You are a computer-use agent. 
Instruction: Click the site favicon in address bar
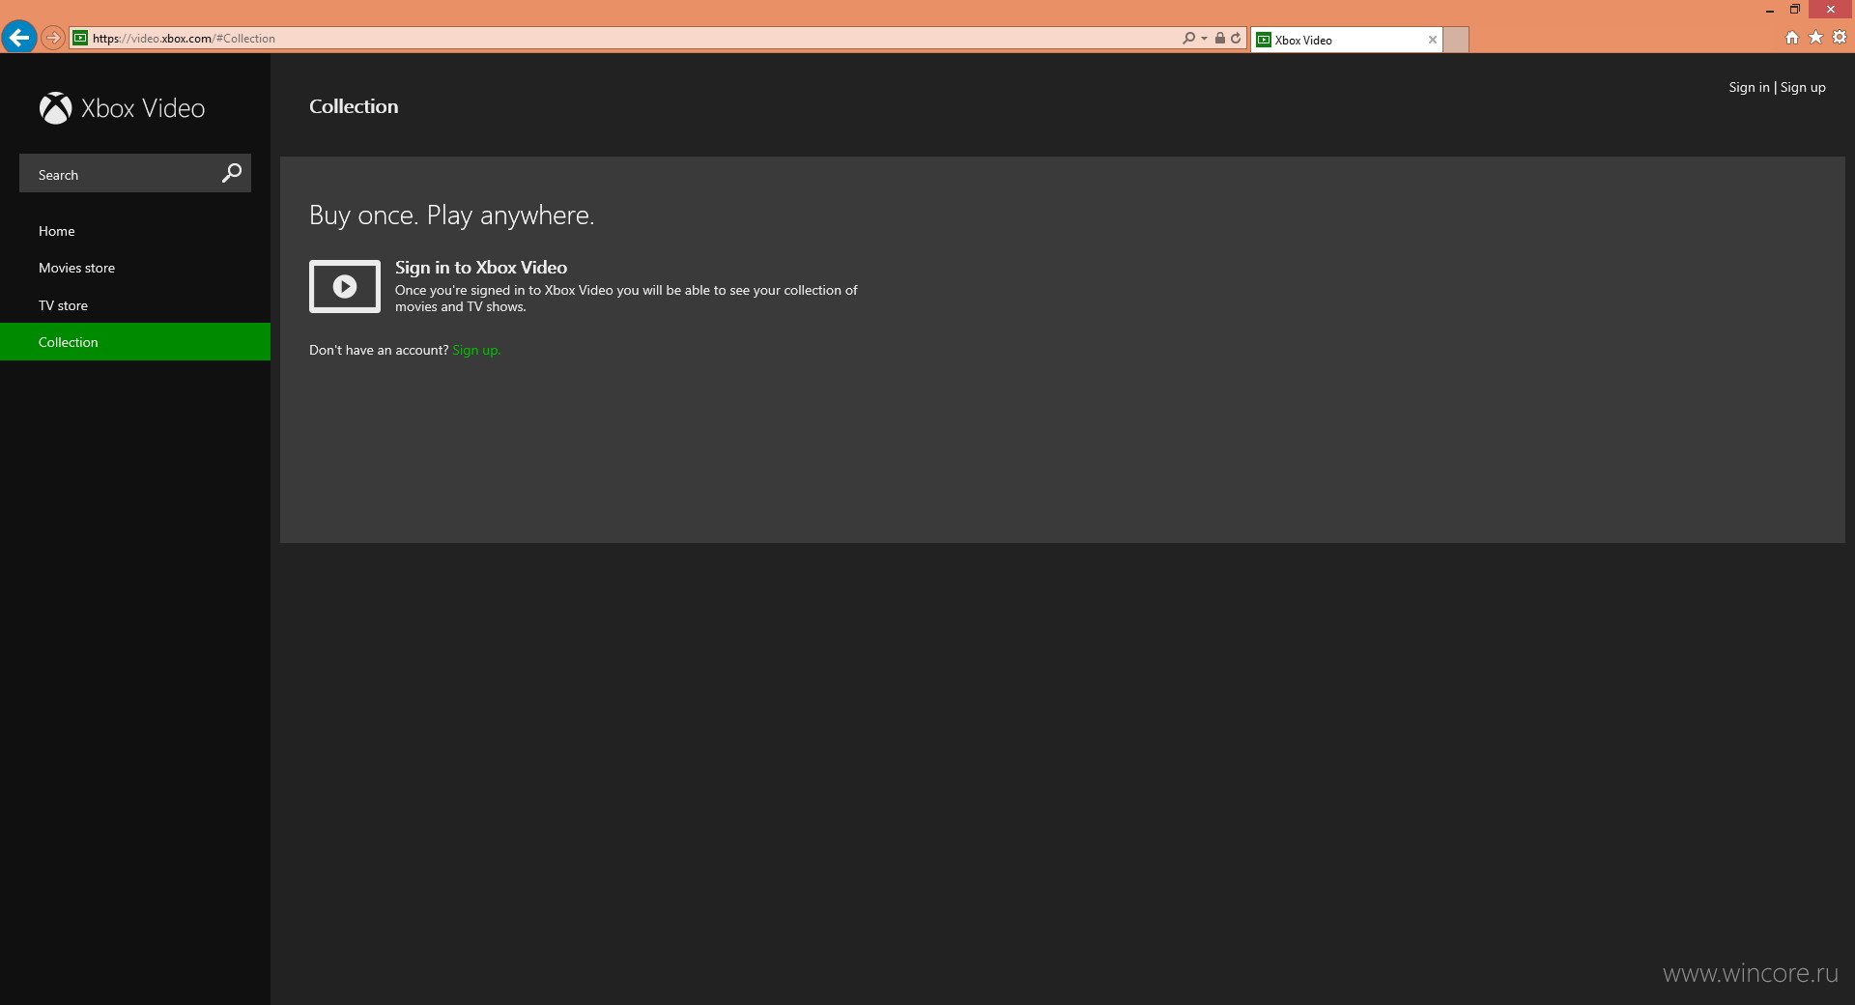point(80,38)
